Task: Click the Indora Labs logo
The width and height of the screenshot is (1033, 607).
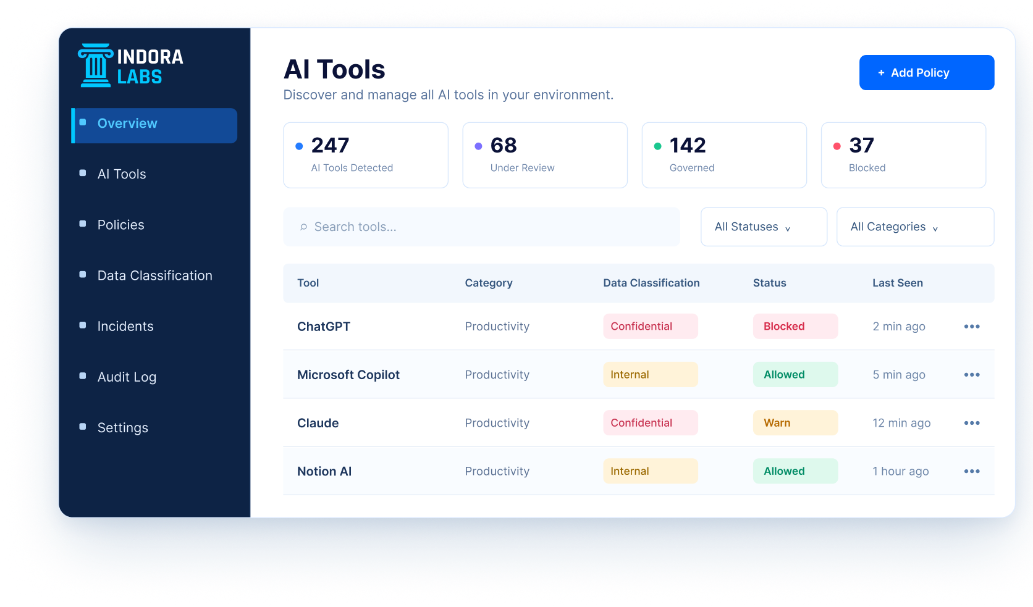Action: pyautogui.click(x=130, y=65)
